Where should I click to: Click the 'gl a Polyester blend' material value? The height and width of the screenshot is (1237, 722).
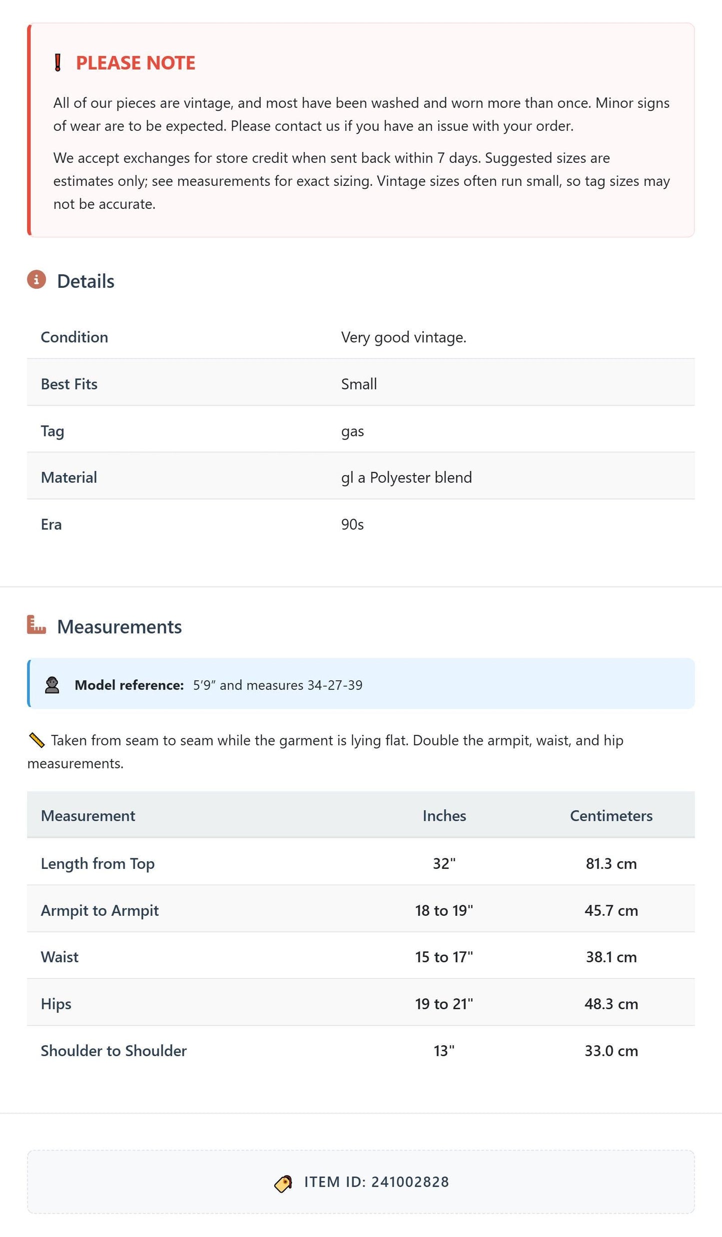406,478
